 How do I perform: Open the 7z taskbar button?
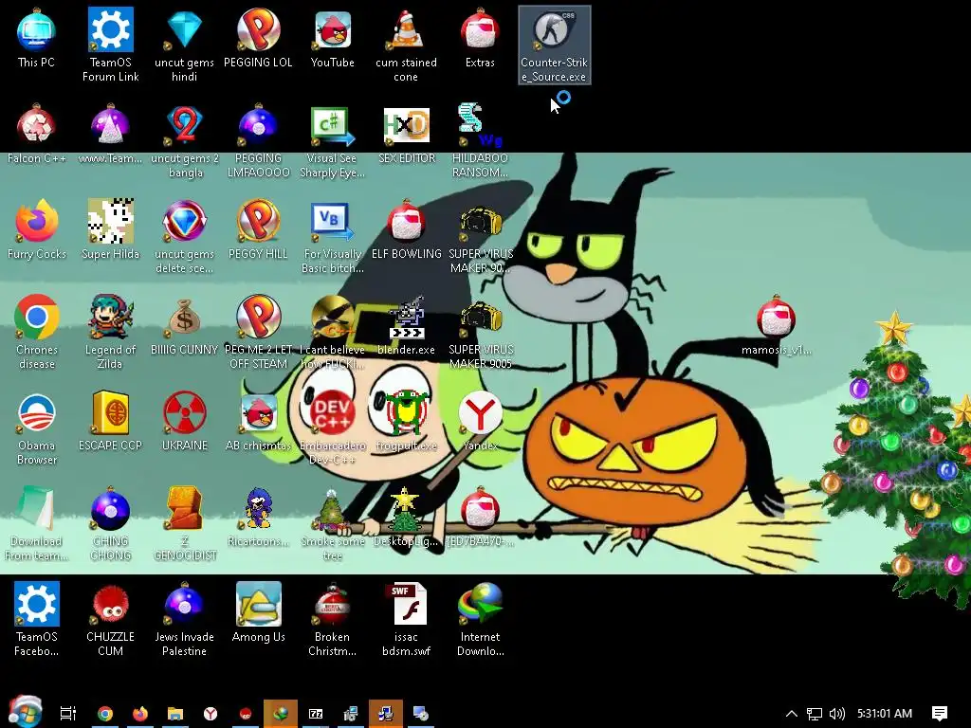(x=316, y=714)
